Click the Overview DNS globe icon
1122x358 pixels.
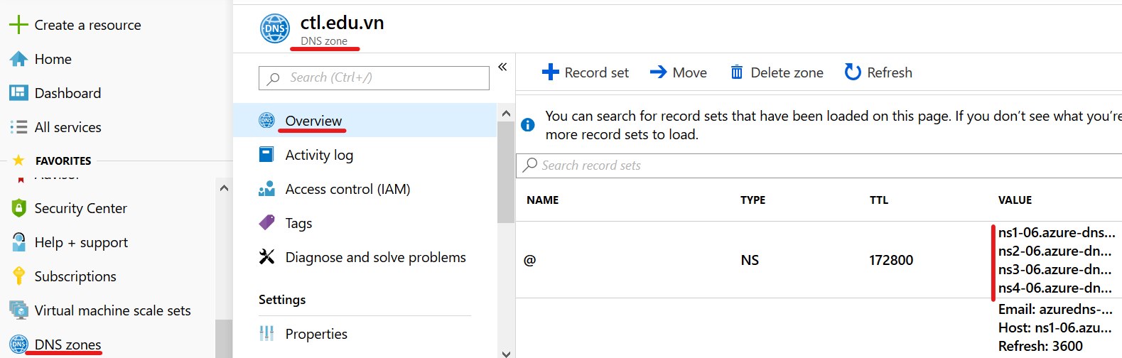pos(266,121)
